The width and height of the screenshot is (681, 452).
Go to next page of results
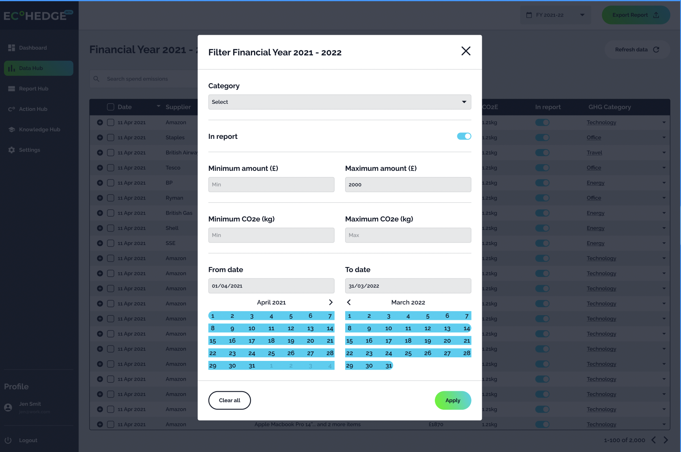(666, 440)
